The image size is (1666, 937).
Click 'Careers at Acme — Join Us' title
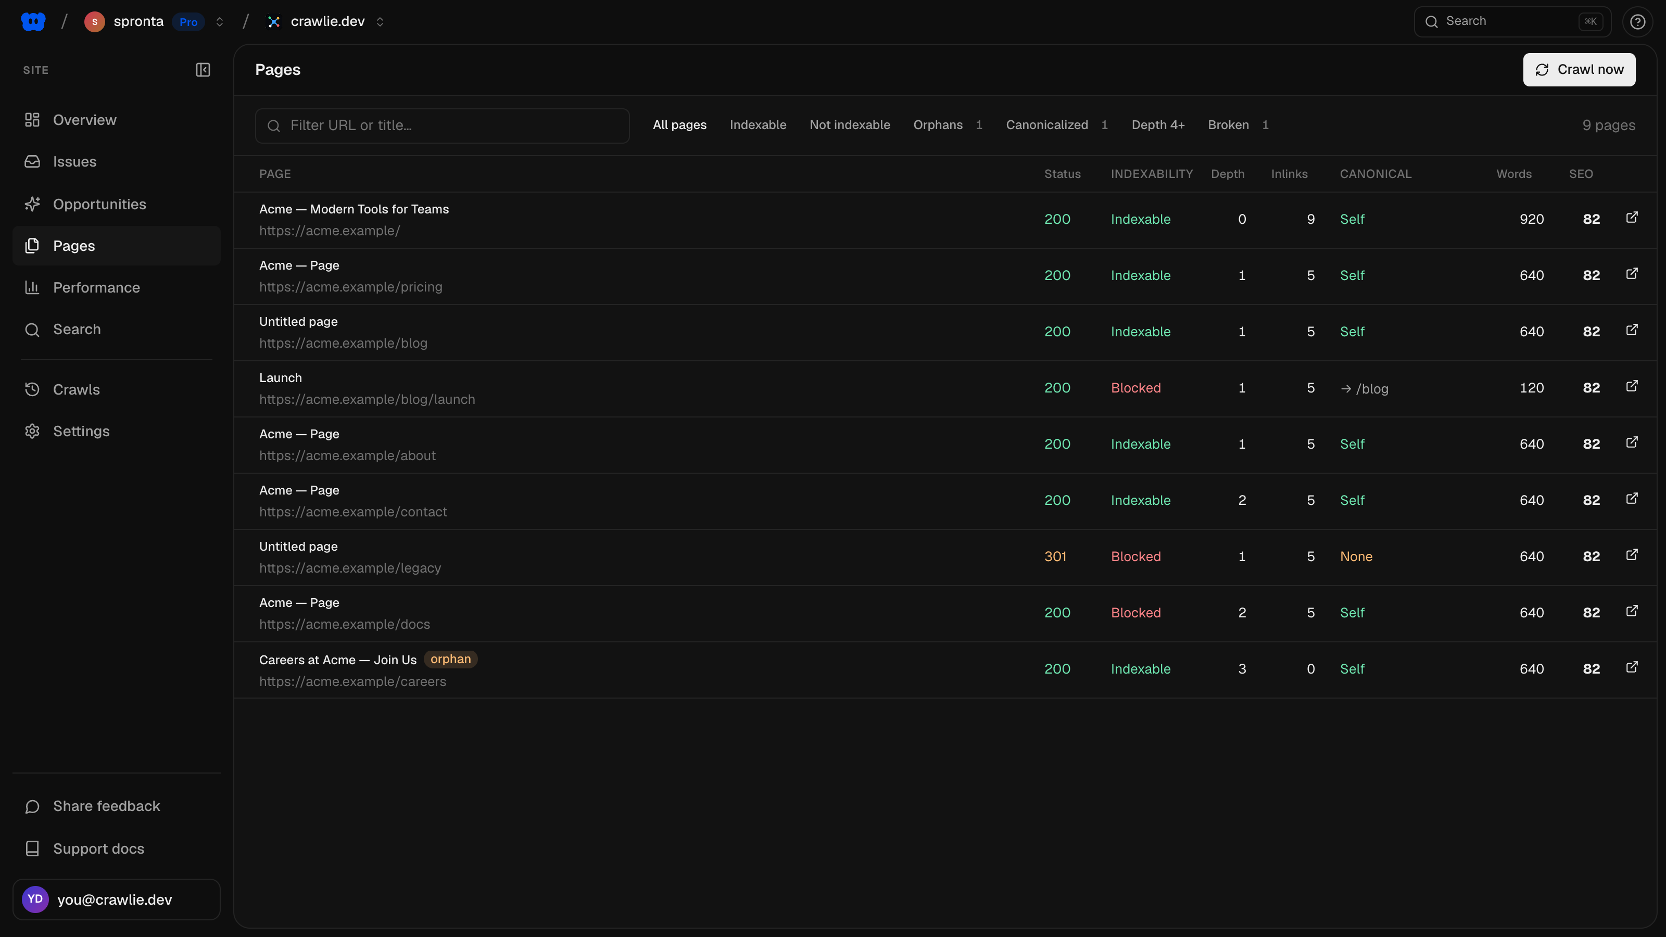tap(337, 660)
